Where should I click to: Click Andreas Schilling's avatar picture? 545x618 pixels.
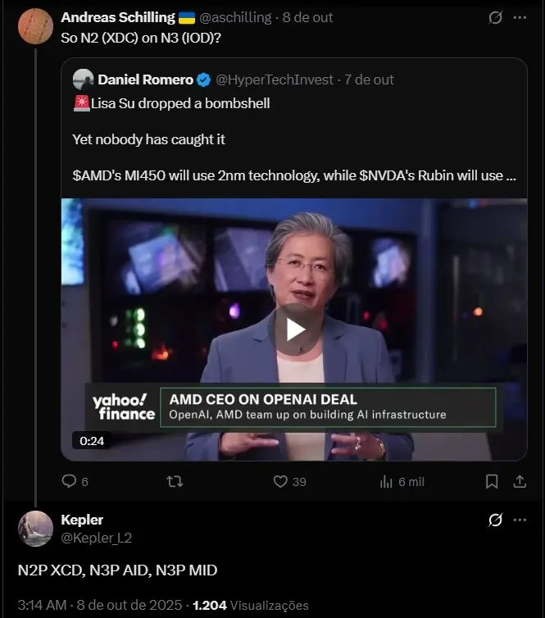(x=35, y=26)
